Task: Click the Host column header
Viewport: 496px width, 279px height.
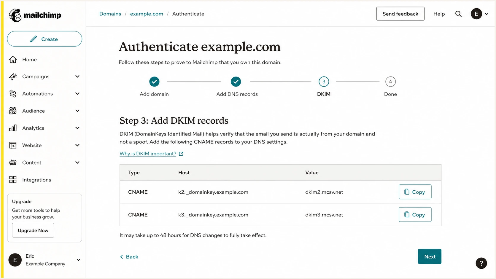Action: 184,173
